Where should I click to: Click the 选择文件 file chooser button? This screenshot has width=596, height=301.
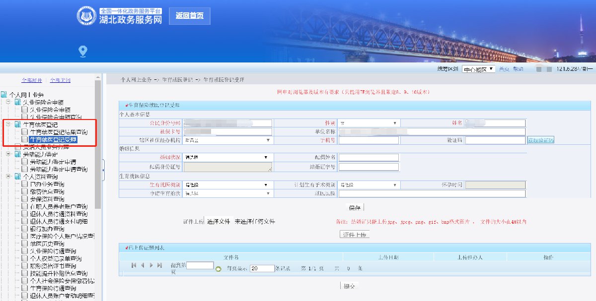tap(219, 222)
